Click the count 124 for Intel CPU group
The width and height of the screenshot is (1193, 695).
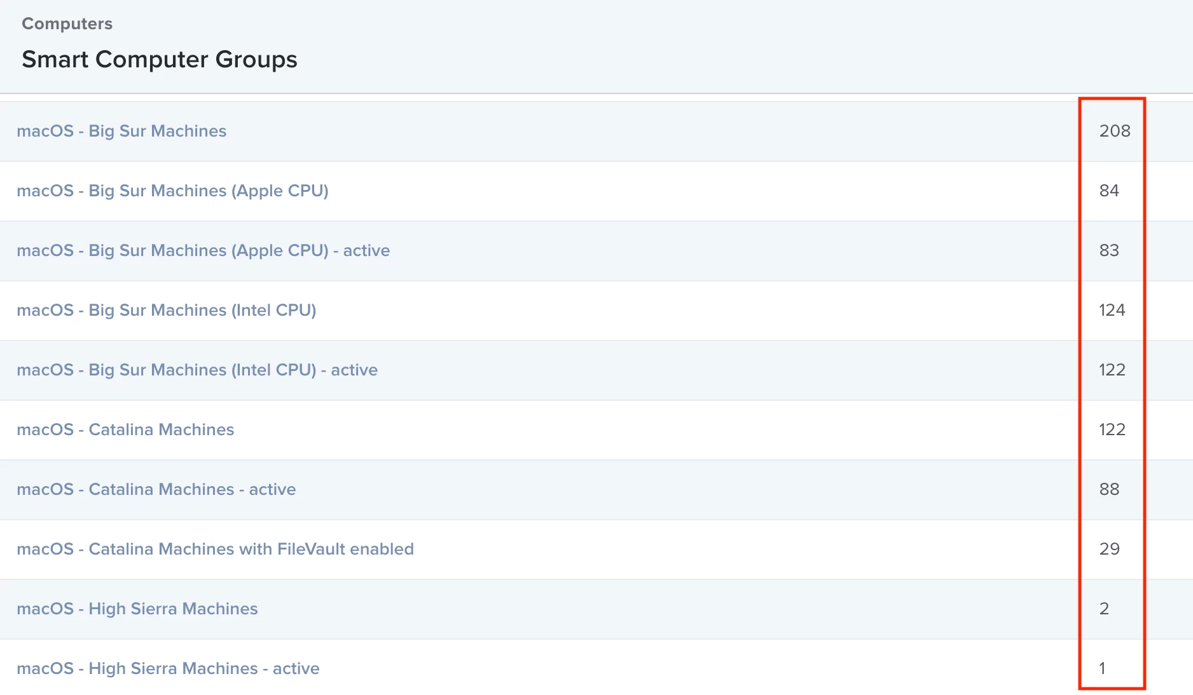pyautogui.click(x=1112, y=310)
